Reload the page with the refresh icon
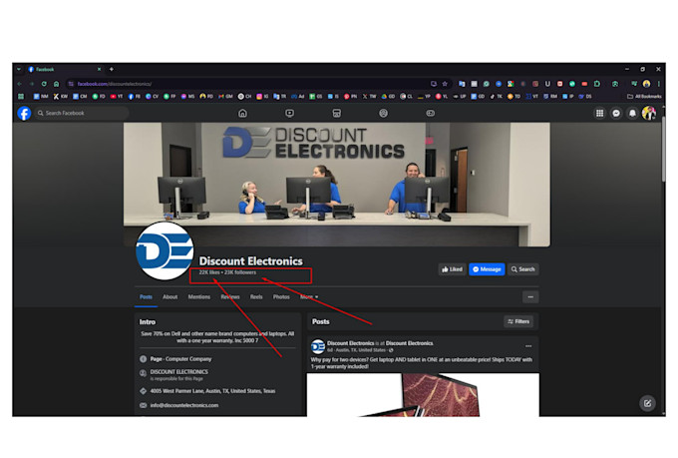This screenshot has width=678, height=458. (44, 84)
